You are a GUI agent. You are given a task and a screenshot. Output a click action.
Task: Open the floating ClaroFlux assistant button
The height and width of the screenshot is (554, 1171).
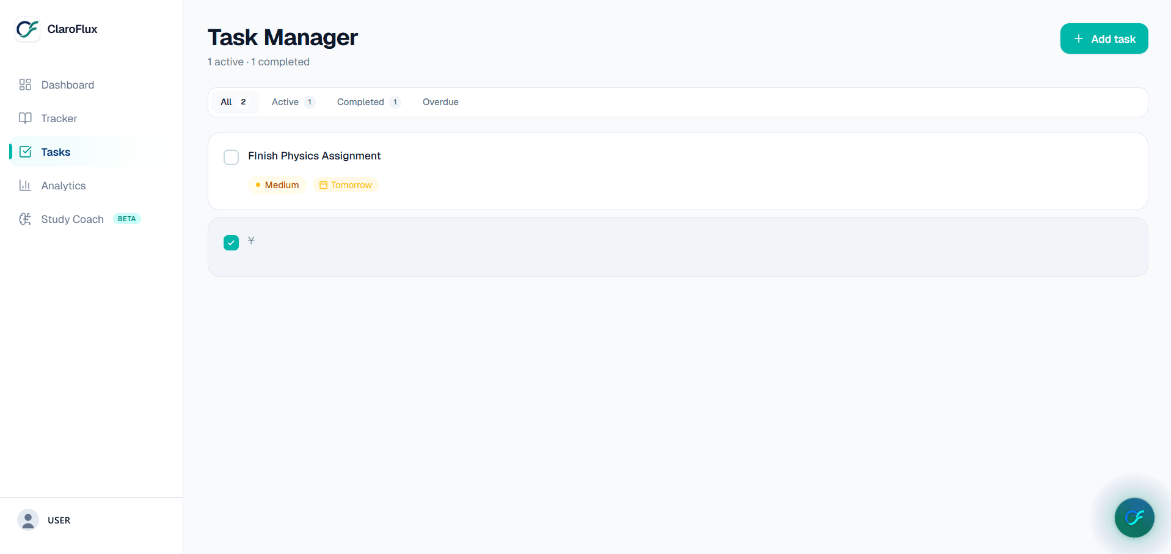[1134, 517]
